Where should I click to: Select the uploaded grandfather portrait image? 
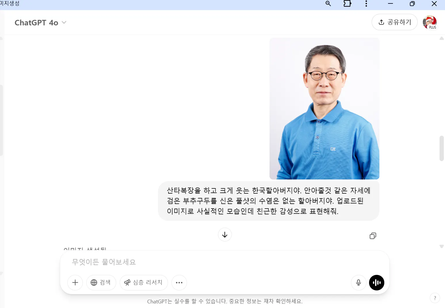coord(324,108)
